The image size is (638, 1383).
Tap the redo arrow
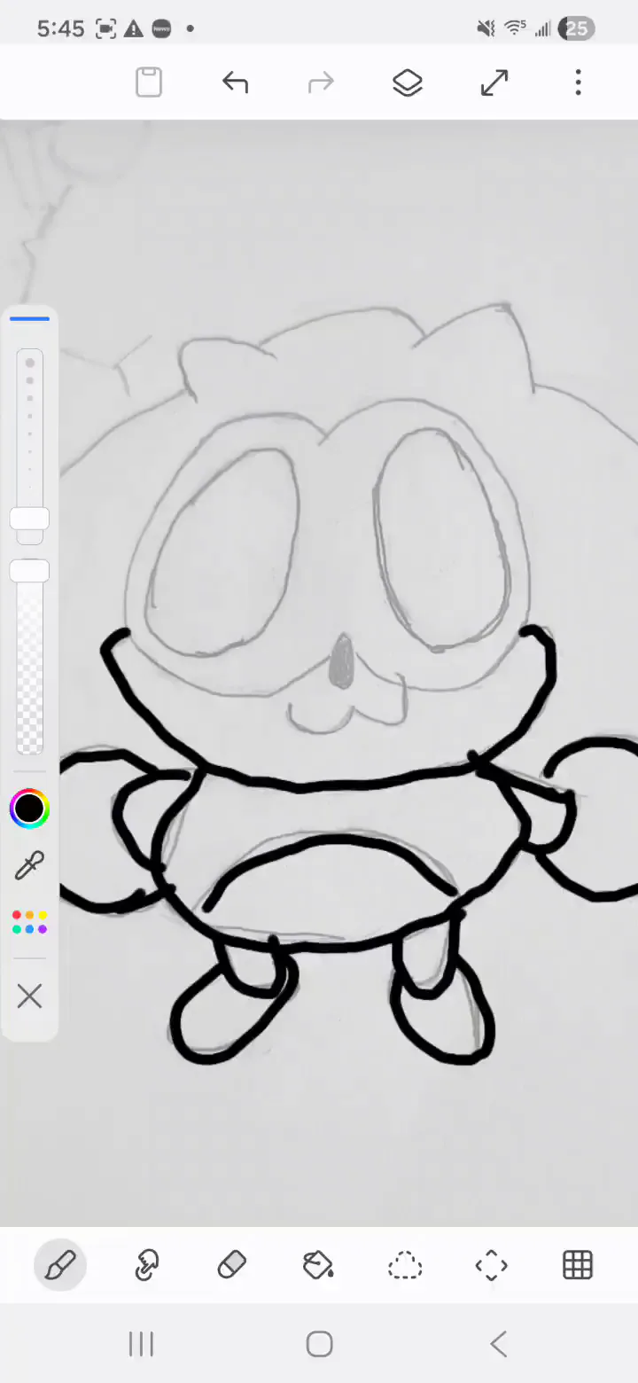pos(321,82)
